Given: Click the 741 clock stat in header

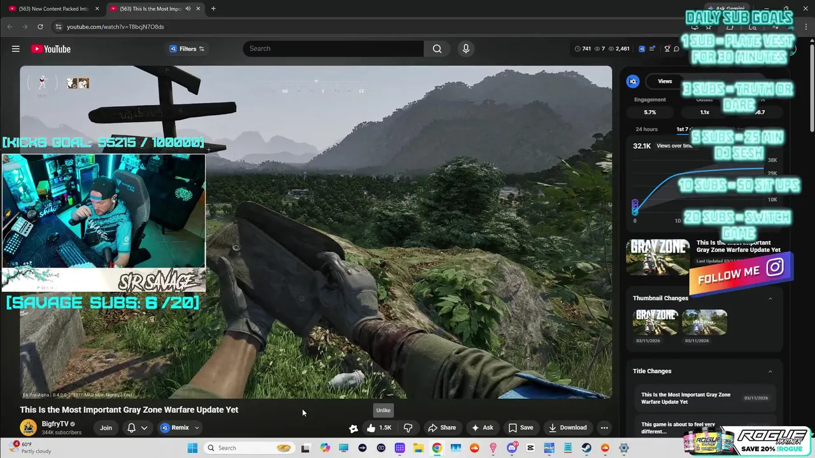Looking at the screenshot, I should click(583, 49).
